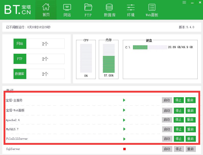Click 启动 for 宝塔-主服务
The width and height of the screenshot is (203, 155).
167,100
